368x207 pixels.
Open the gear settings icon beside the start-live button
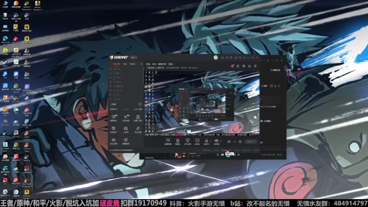click(240, 142)
